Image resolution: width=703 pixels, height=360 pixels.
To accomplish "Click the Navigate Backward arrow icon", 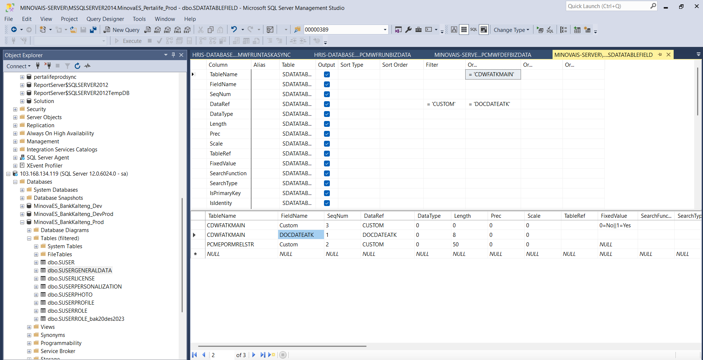I will (14, 30).
